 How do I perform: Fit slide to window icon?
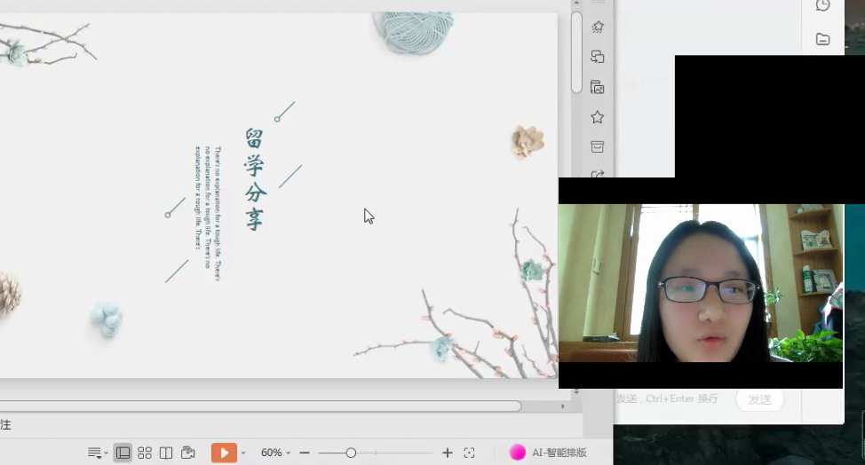pos(470,453)
